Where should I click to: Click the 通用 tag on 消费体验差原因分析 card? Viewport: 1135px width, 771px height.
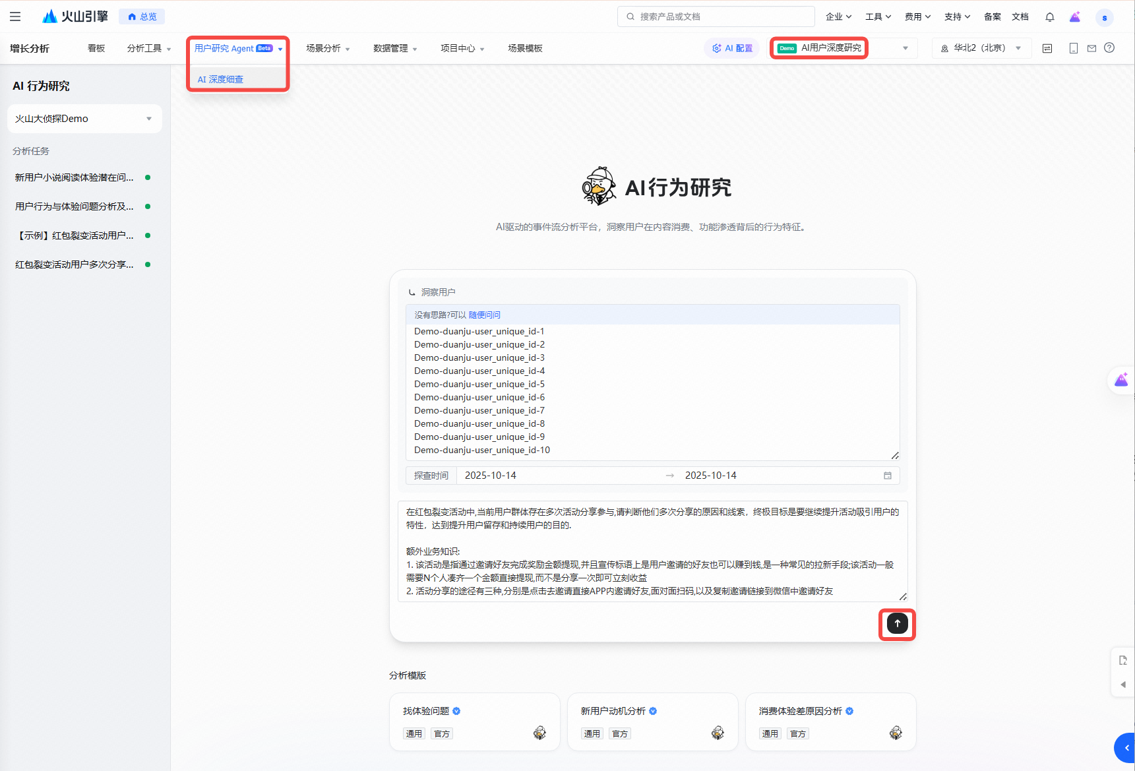[770, 733]
